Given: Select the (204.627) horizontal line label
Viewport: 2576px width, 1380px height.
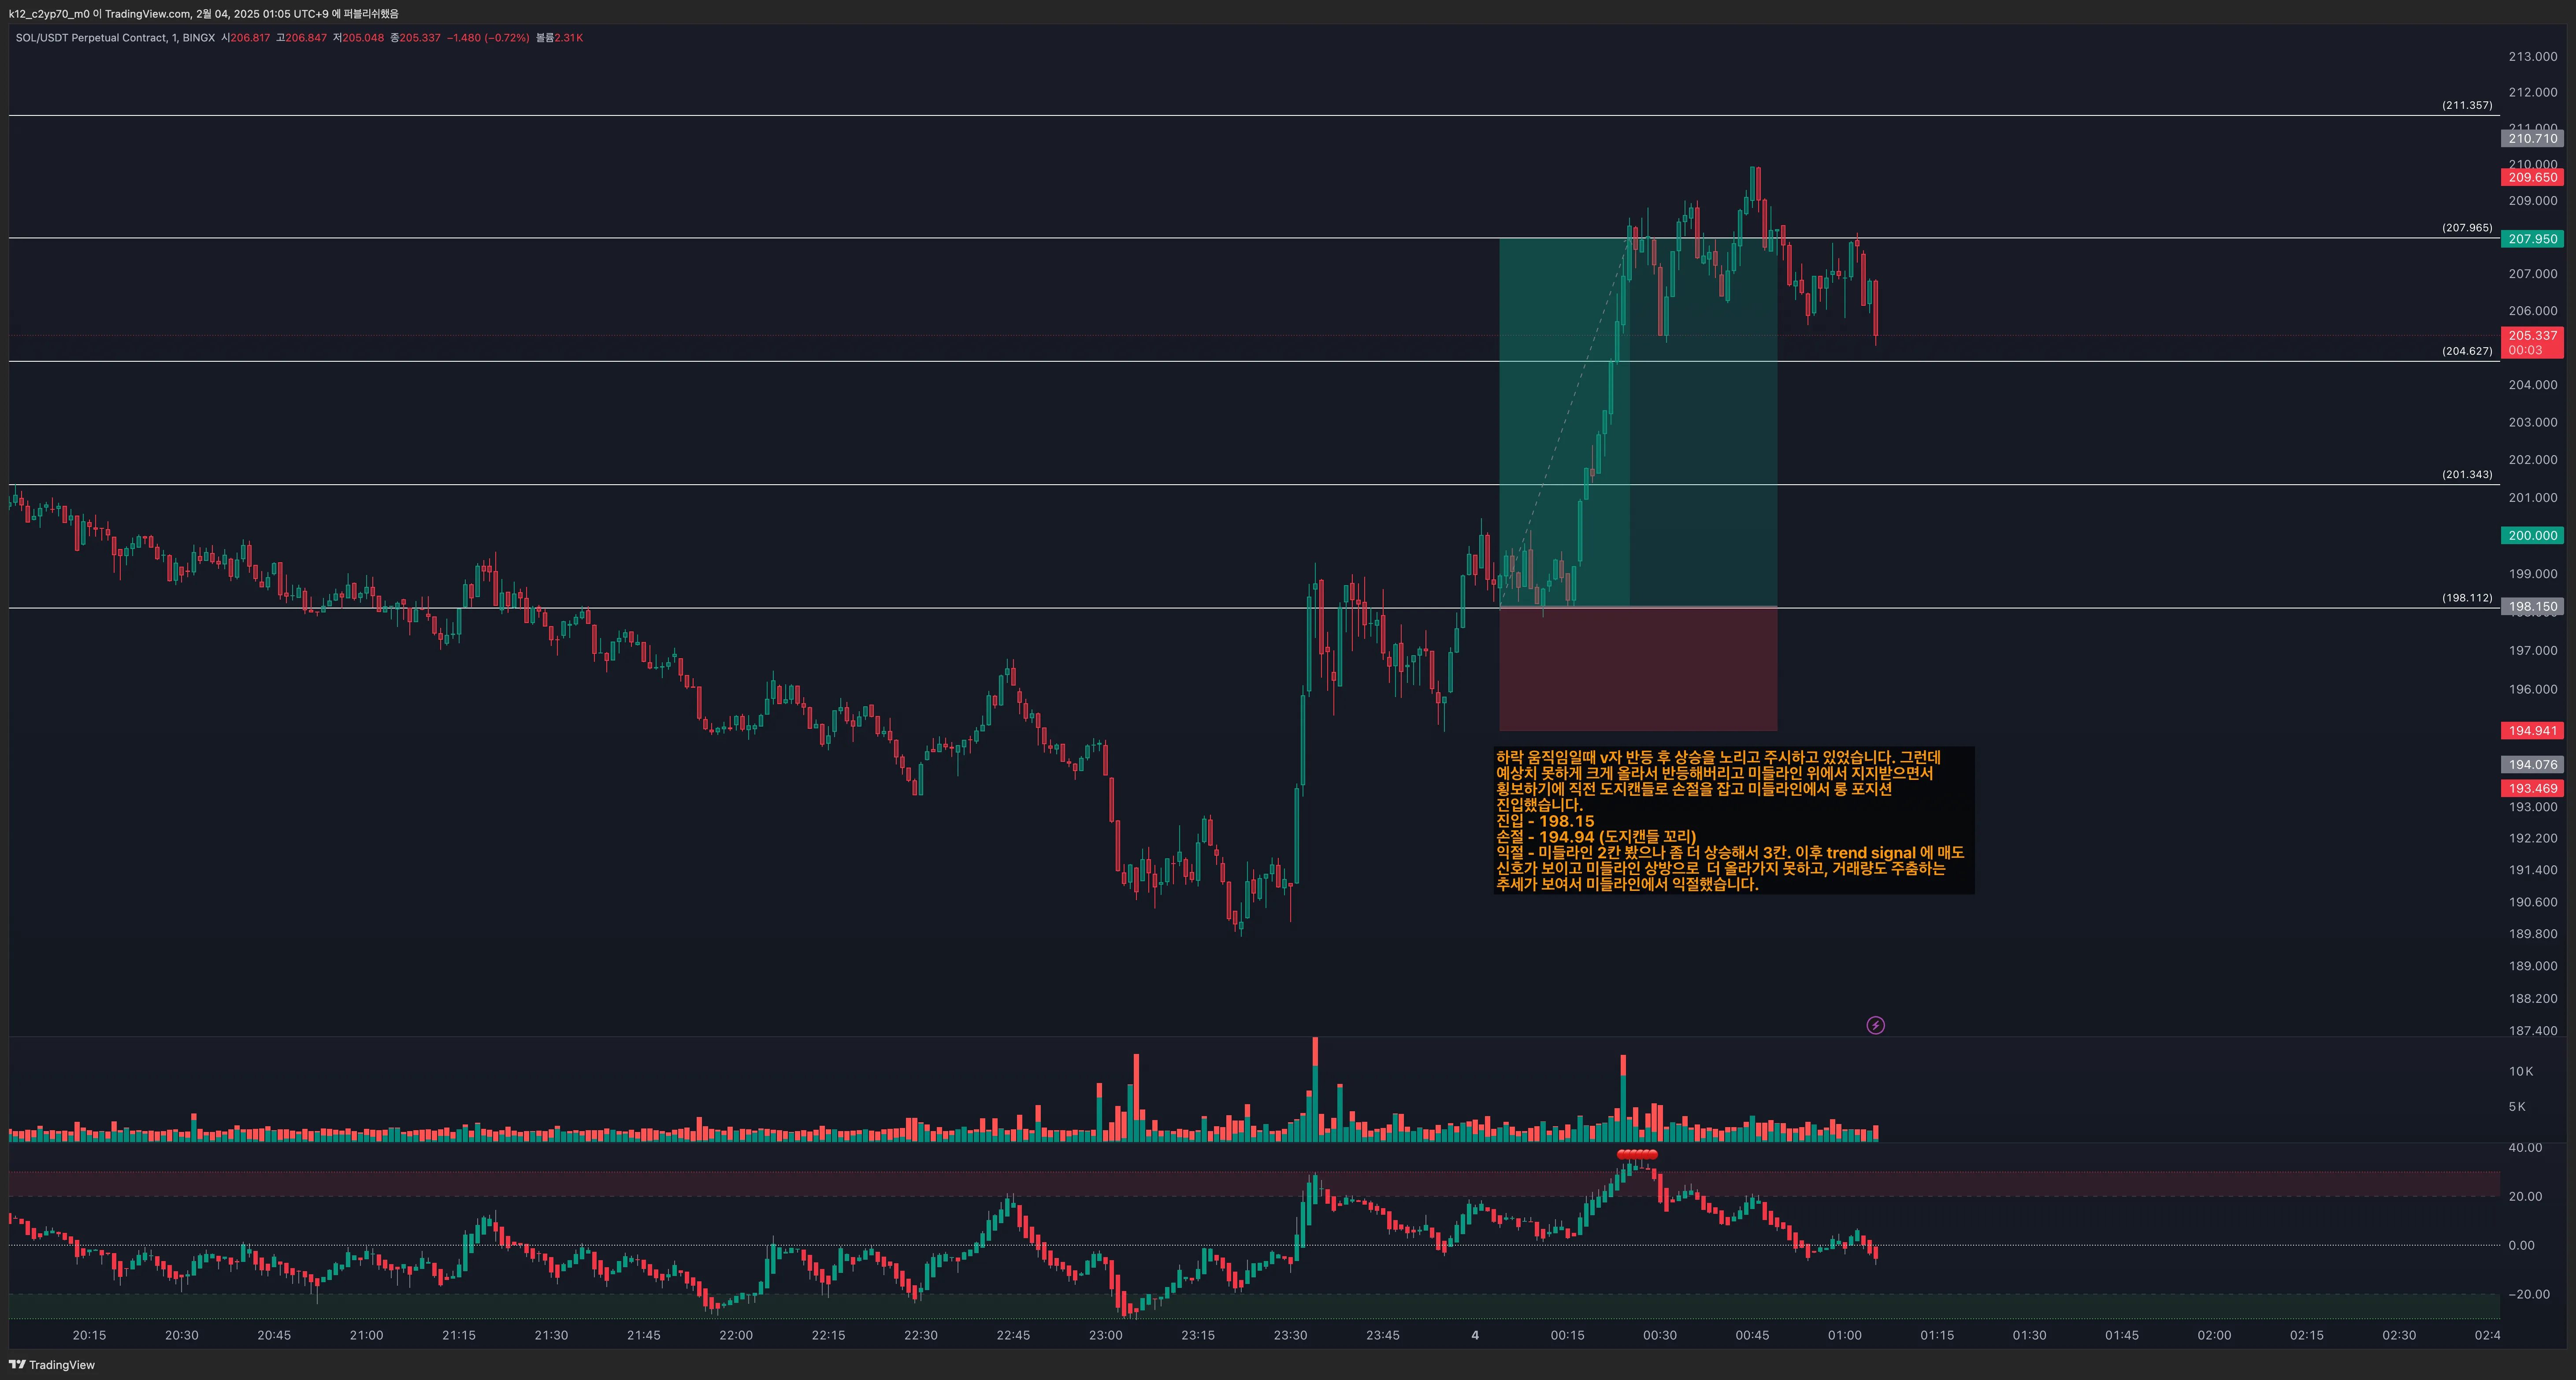Looking at the screenshot, I should coord(2467,351).
